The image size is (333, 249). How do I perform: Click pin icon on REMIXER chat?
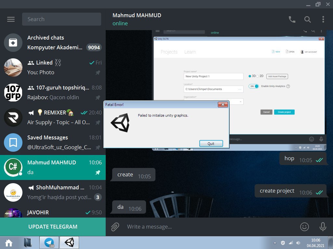[x=98, y=123]
